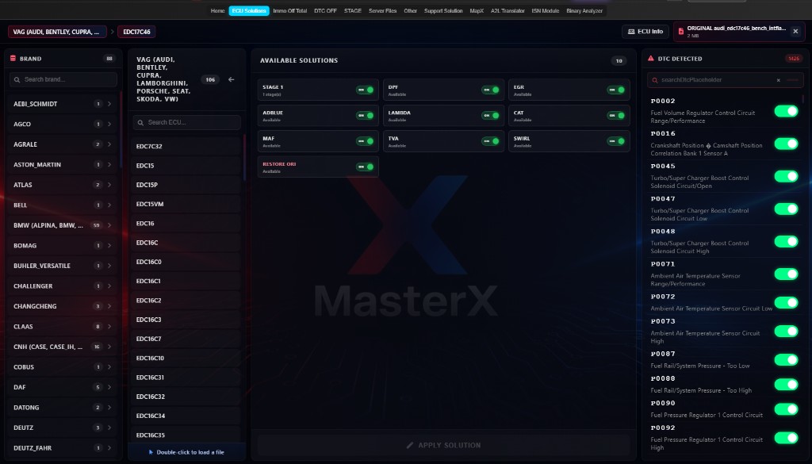Open the MapX tab
Image resolution: width=812 pixels, height=464 pixels.
[477, 11]
